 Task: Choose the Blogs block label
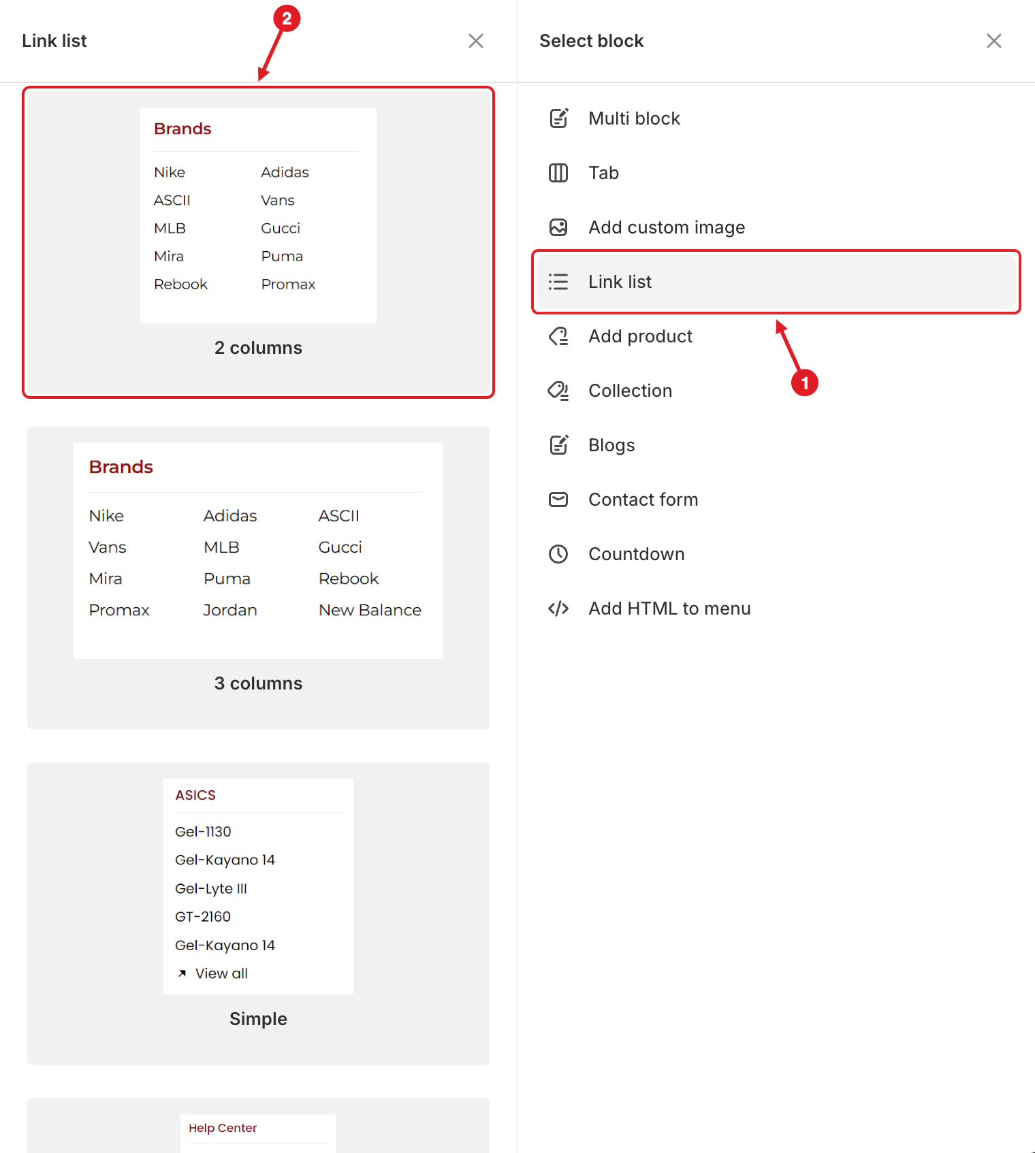point(611,445)
